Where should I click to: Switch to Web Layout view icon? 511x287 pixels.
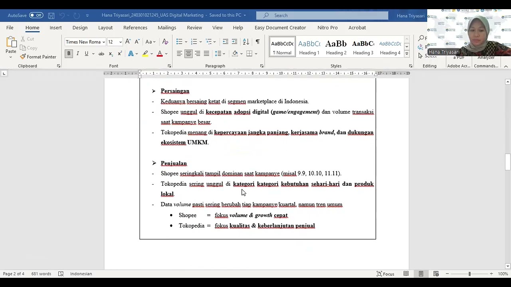(x=436, y=274)
